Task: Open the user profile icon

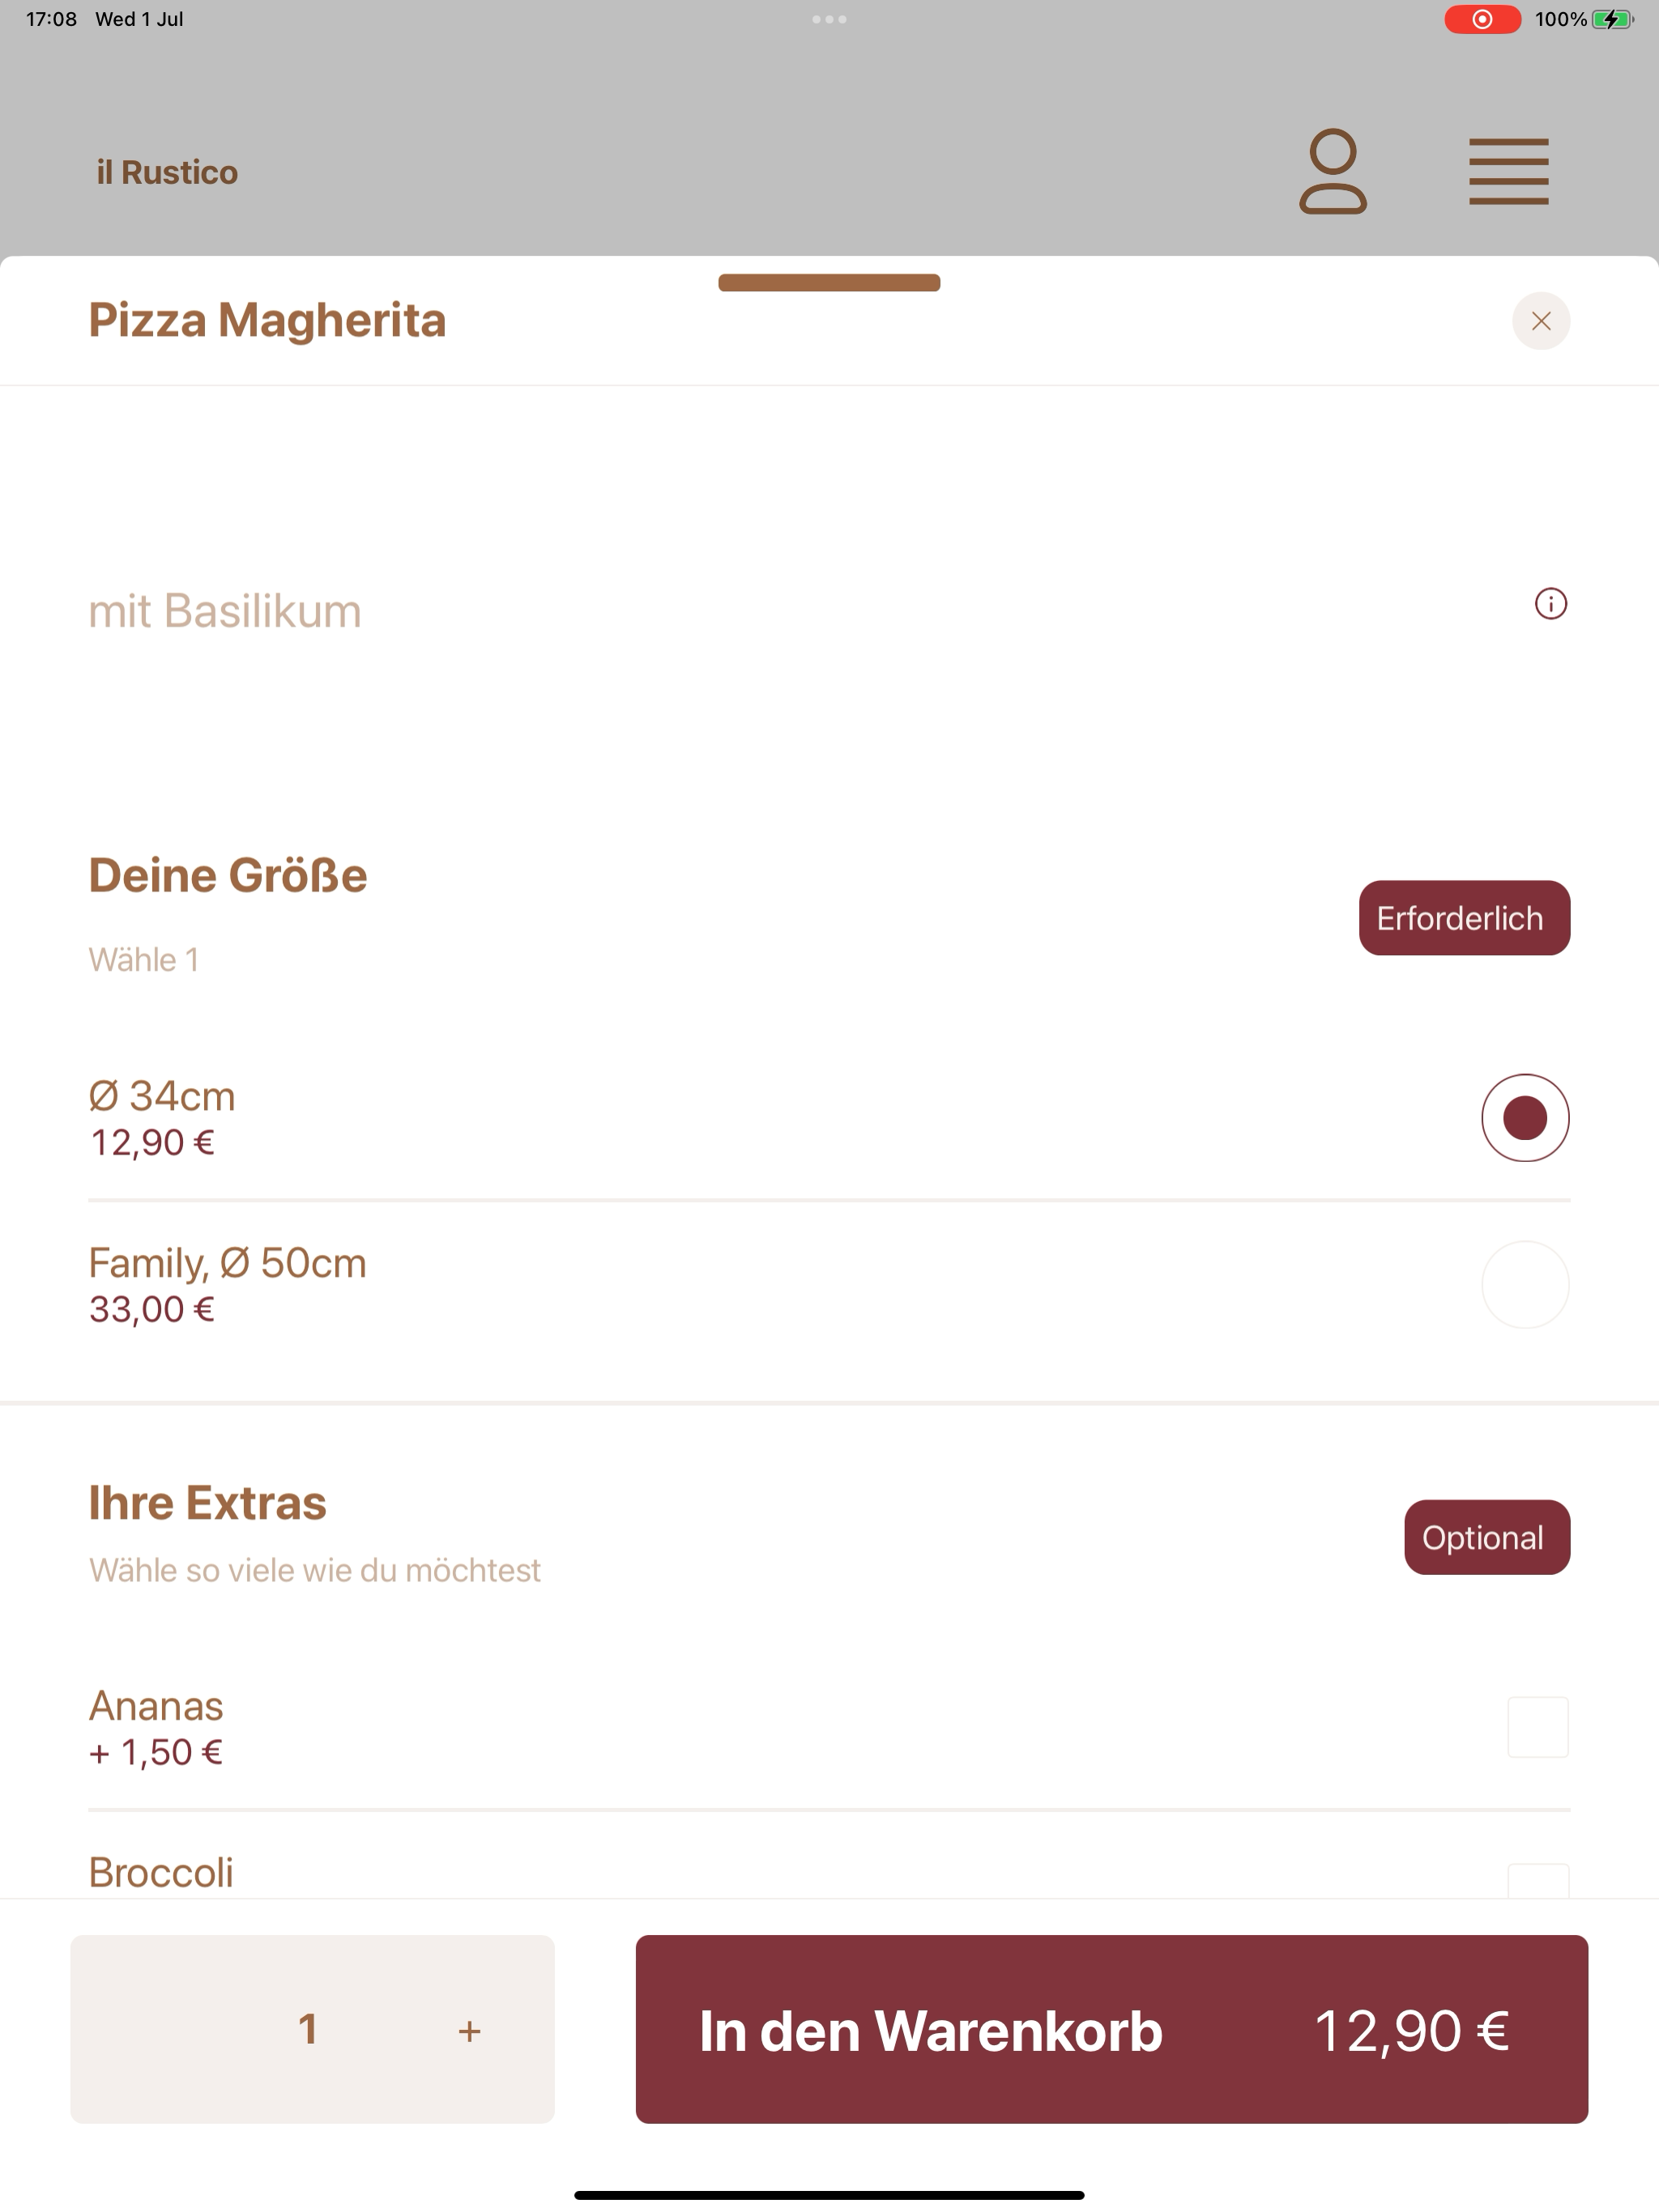Action: pyautogui.click(x=1333, y=171)
